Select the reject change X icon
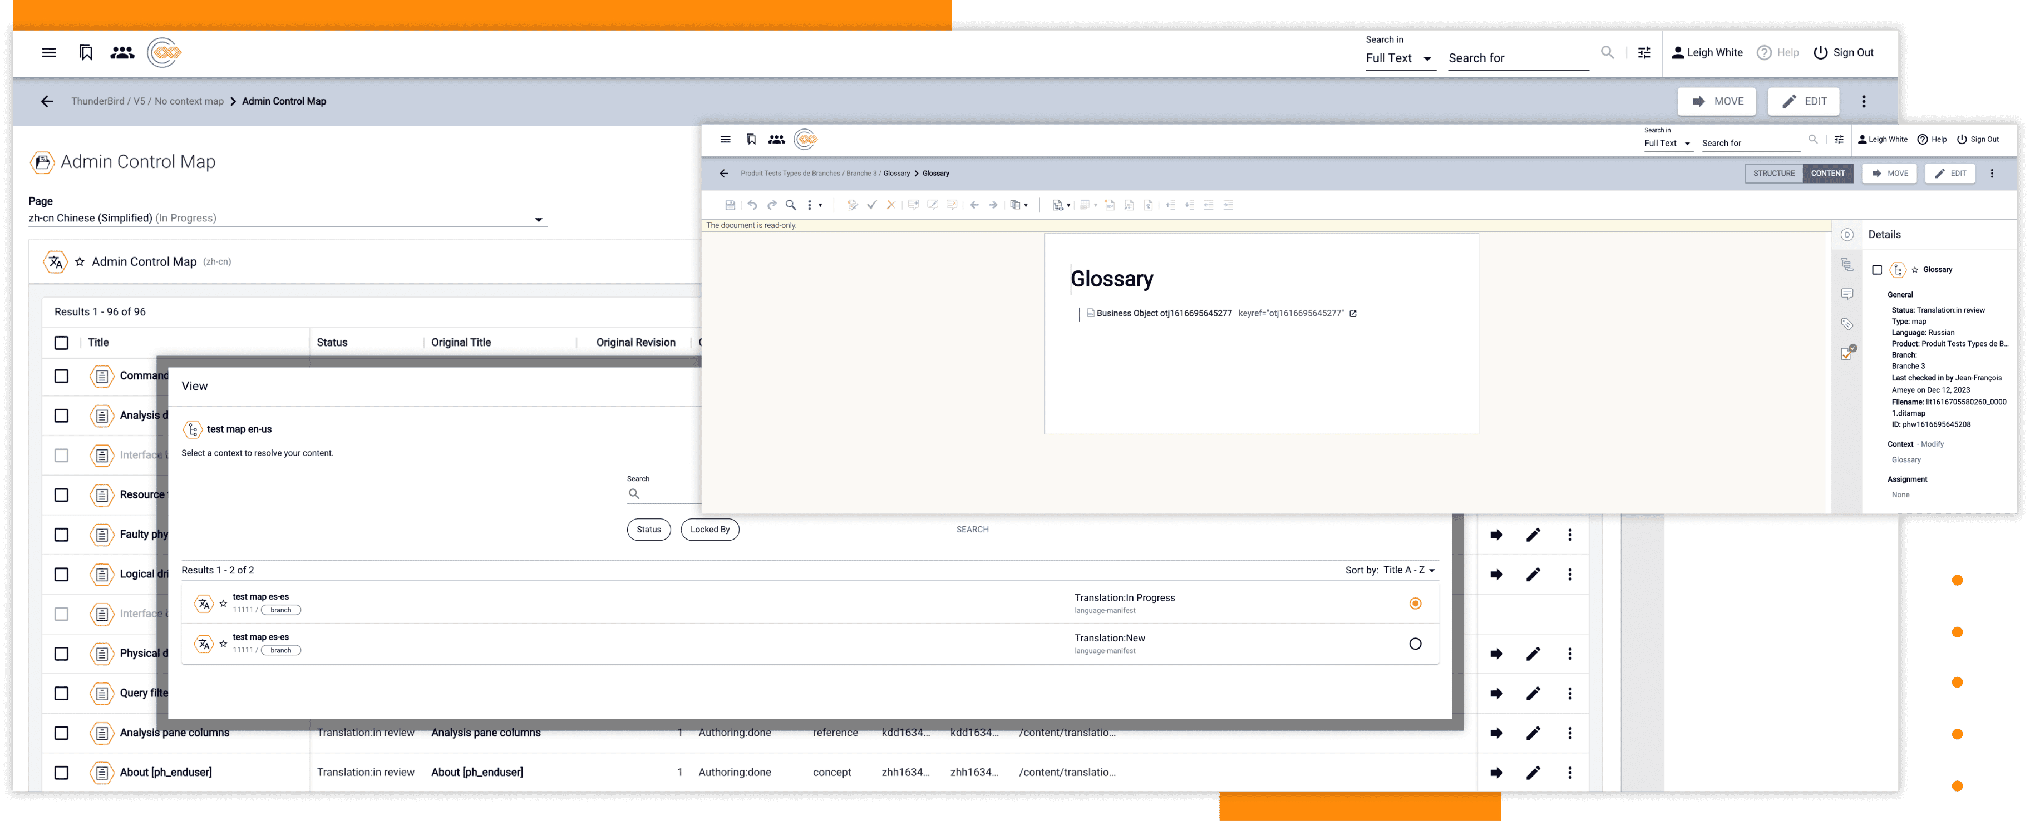 [x=891, y=205]
